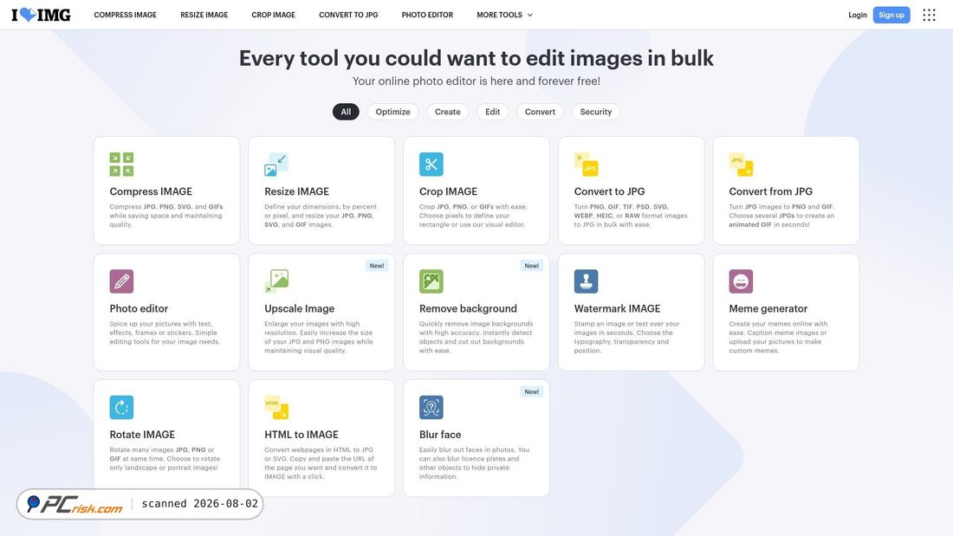Open the HTML to IMAGE title link
This screenshot has width=953, height=536.
pos(301,435)
